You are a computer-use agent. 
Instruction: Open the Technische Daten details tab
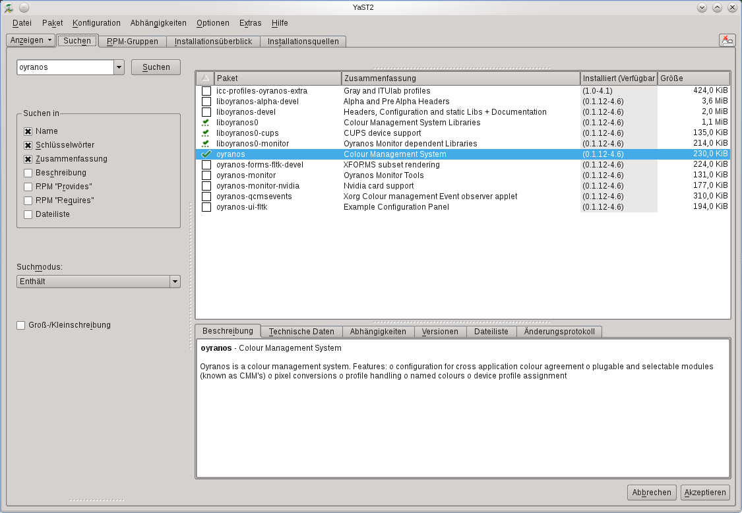pyautogui.click(x=301, y=332)
